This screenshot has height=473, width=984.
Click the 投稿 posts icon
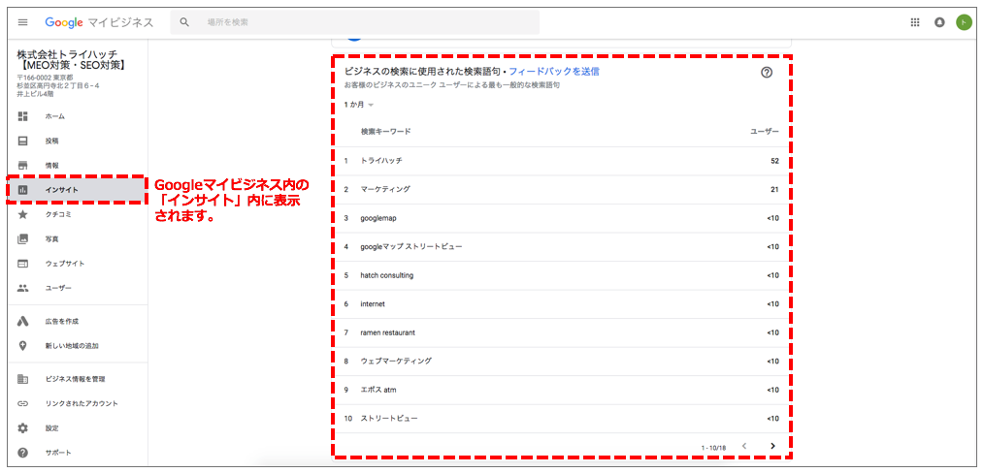click(23, 141)
